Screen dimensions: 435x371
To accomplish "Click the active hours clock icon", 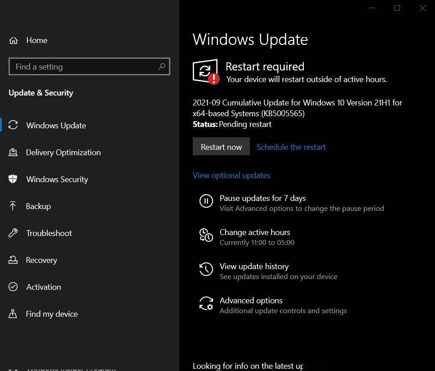I will point(206,235).
